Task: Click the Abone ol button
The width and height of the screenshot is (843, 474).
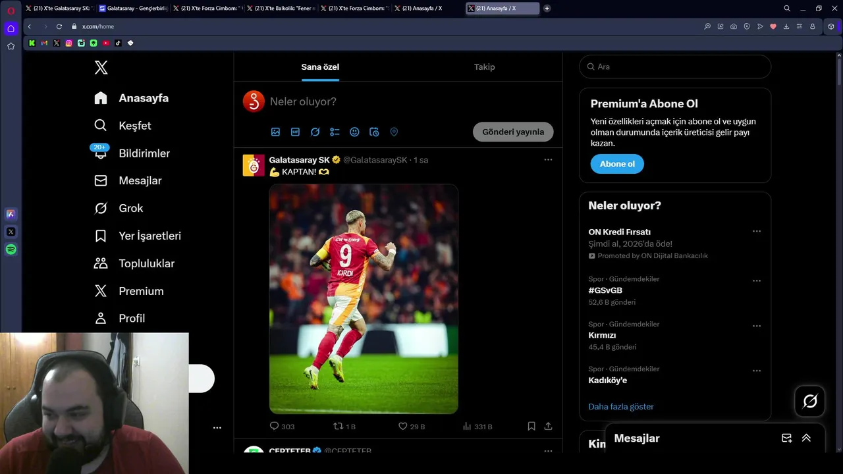Action: (x=617, y=164)
